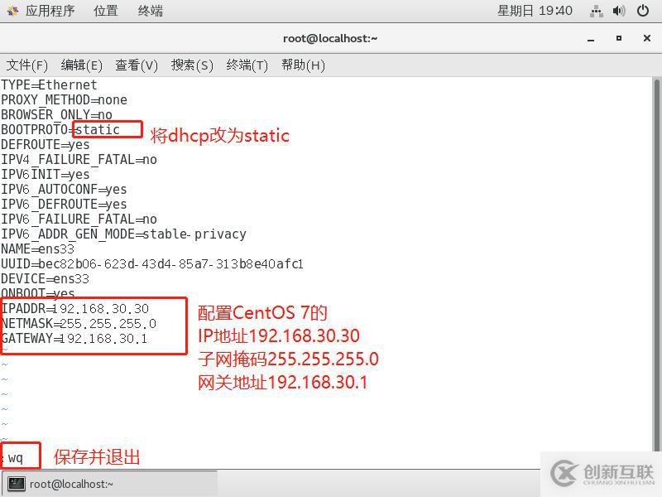Click the root@localhost:~ taskbar button
662x497 pixels.
110,484
